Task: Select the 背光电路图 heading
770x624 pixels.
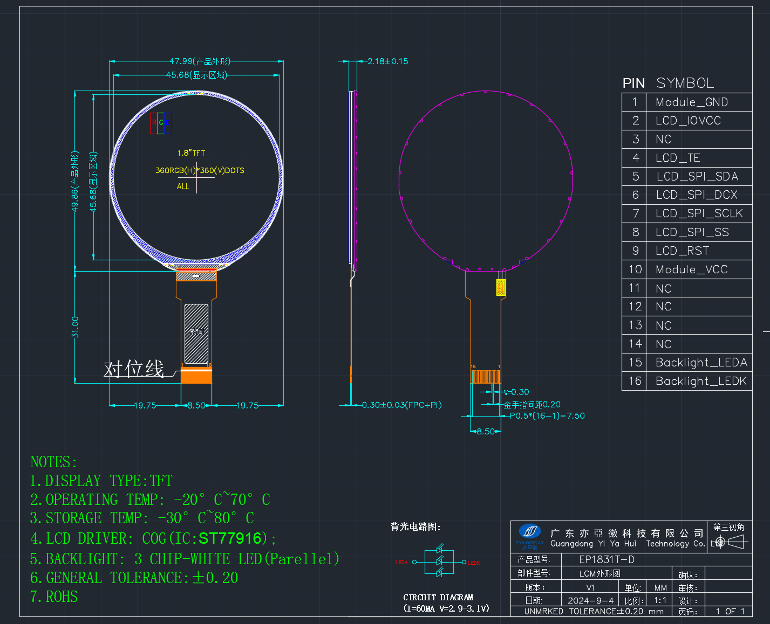Action: 416,526
